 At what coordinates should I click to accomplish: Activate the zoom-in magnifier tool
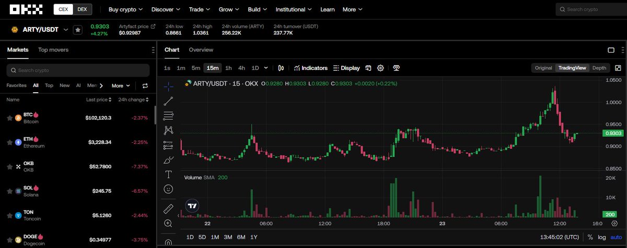[168, 223]
